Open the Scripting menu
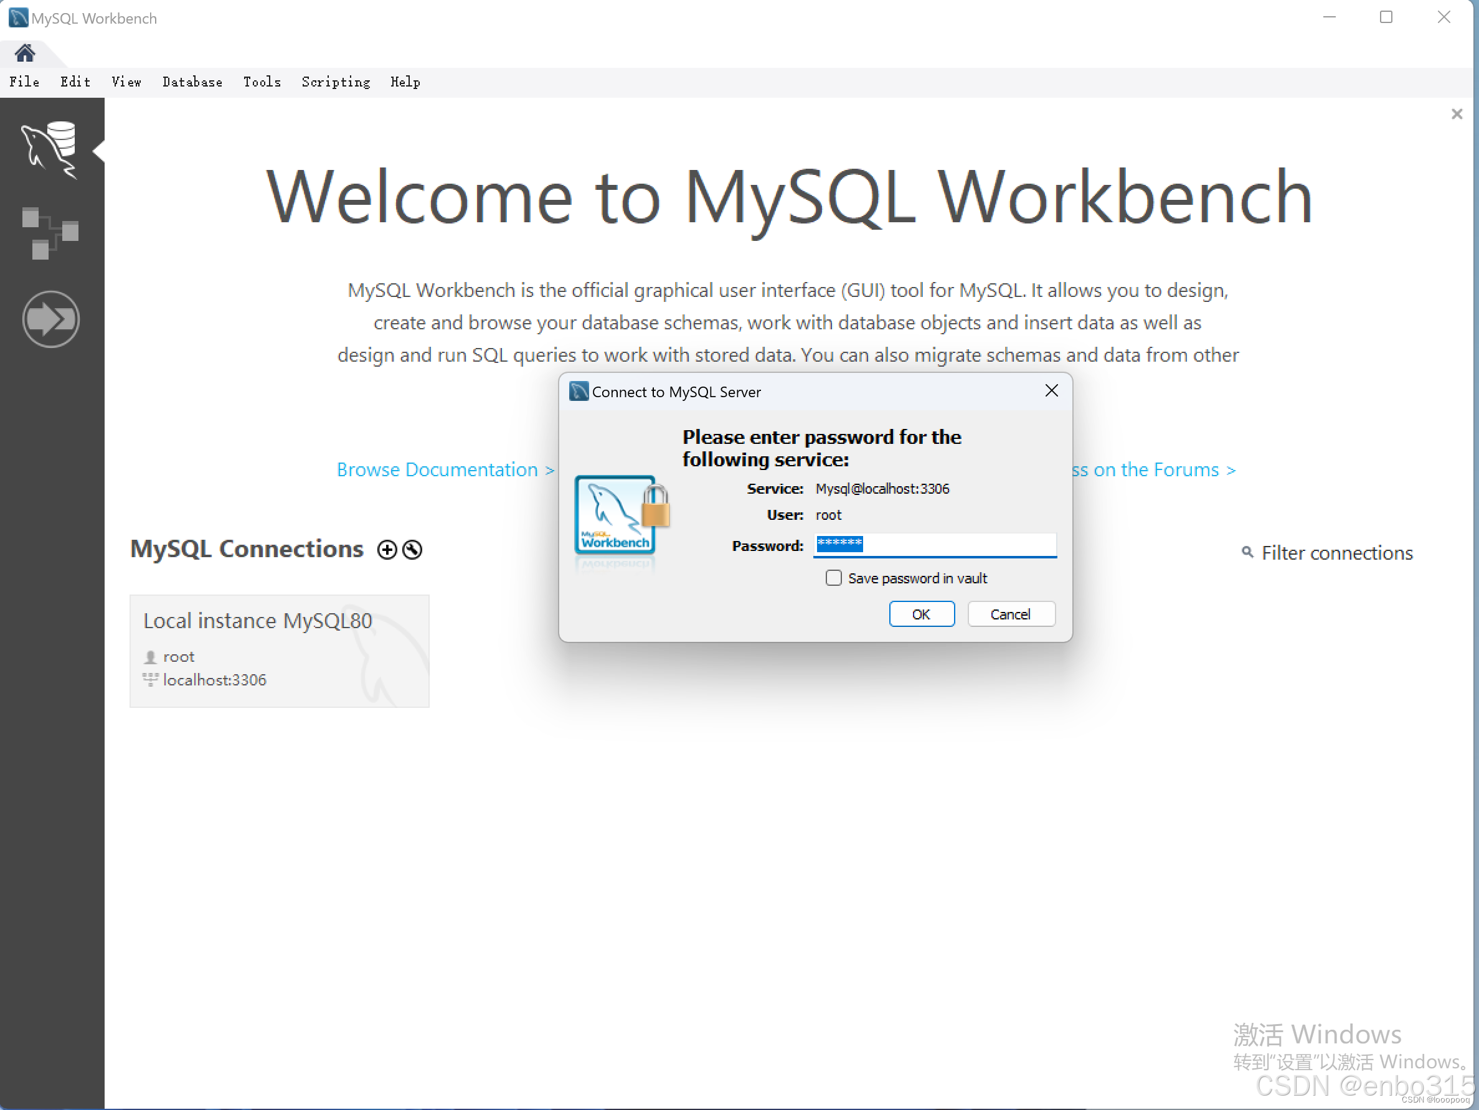1479x1110 pixels. 336,82
